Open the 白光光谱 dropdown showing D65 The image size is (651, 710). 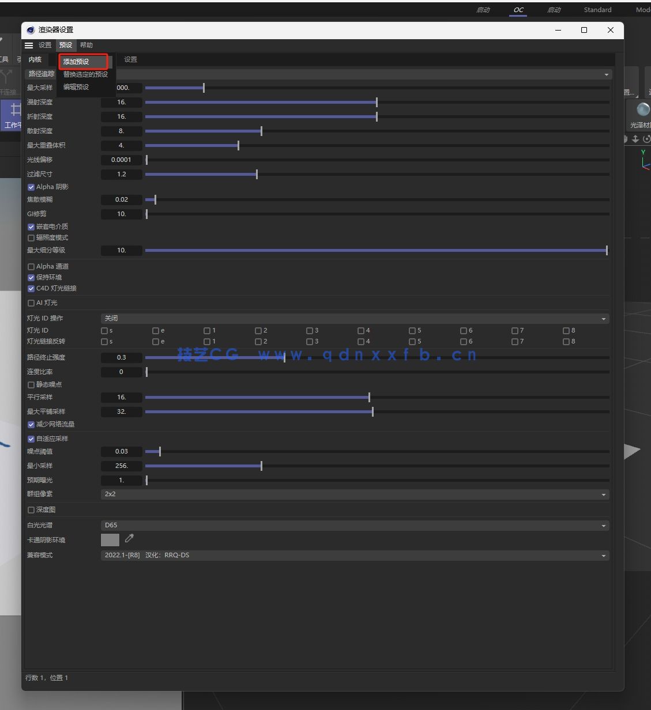coord(353,525)
